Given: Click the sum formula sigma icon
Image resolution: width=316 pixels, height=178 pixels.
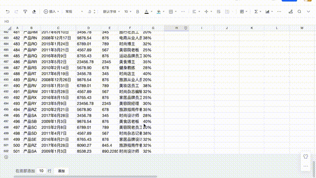Looking at the screenshot, I should (x=256, y=12).
